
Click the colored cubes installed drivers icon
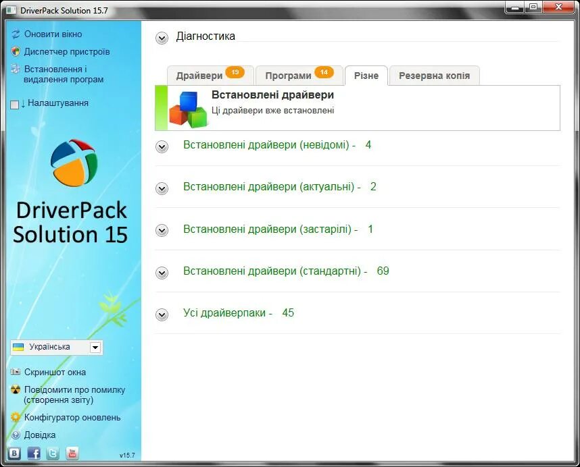pos(189,109)
